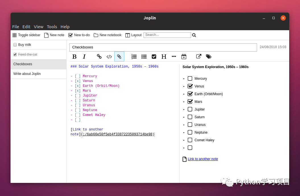300x196 pixels.
Task: Insert a bulleted list
Action: coord(144,56)
